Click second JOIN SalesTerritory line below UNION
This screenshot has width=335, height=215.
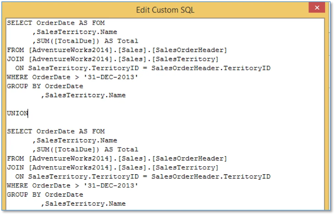(113, 167)
